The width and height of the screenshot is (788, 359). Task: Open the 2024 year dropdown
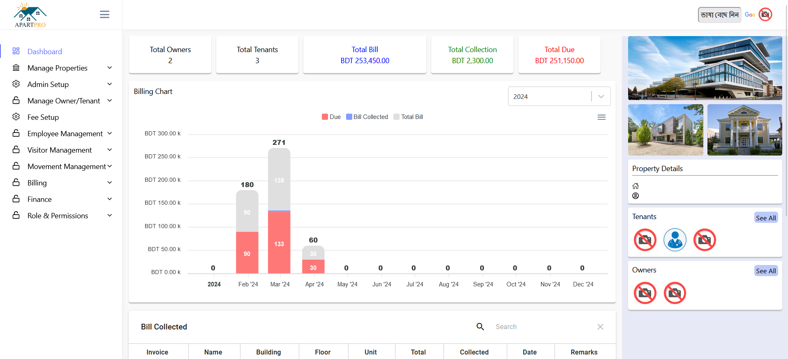(559, 96)
